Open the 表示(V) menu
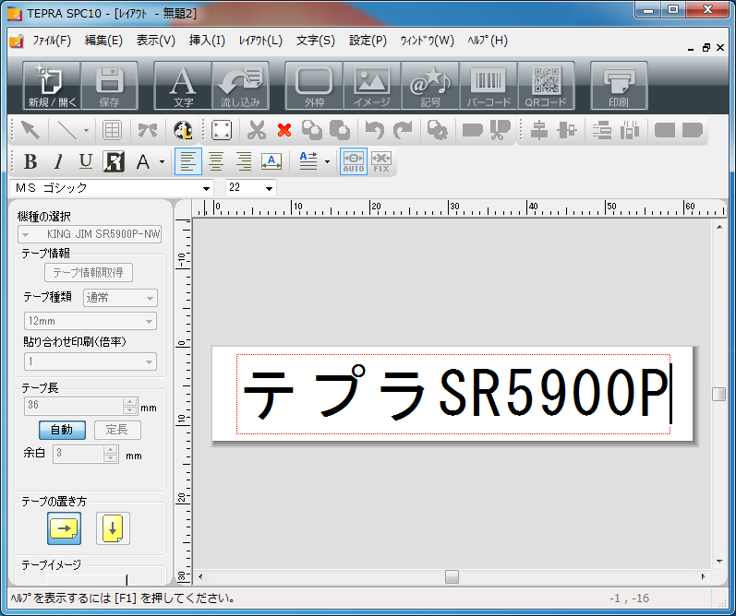The width and height of the screenshot is (736, 616). [x=156, y=41]
